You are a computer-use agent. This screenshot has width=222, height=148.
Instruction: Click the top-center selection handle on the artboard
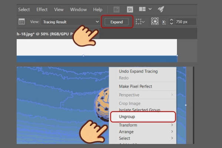(83, 55)
